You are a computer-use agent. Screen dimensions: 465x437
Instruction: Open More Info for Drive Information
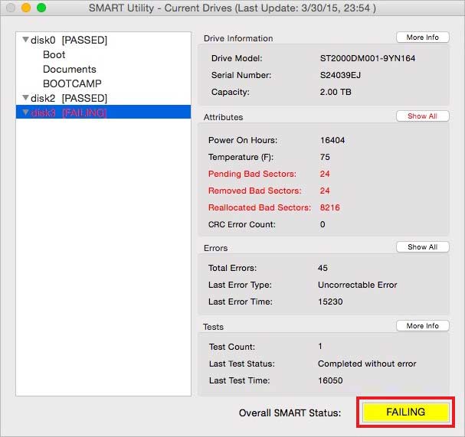tap(422, 38)
